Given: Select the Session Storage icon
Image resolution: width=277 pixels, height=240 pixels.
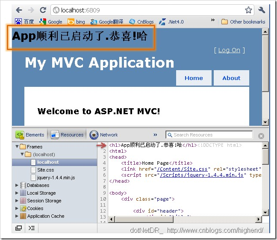Looking at the screenshot, I should tap(23, 201).
